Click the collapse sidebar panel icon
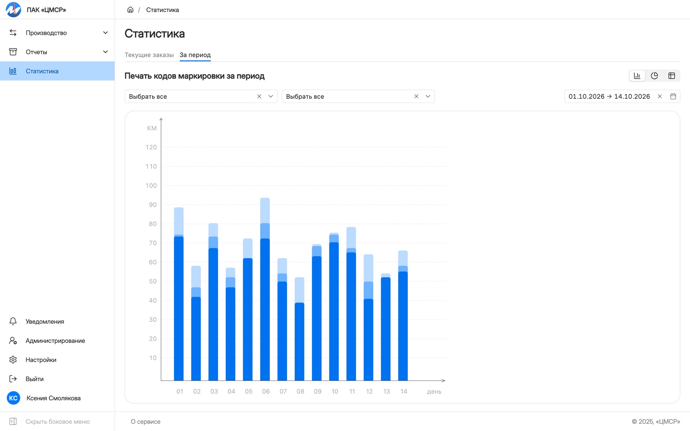Image resolution: width=690 pixels, height=431 pixels. coord(13,421)
